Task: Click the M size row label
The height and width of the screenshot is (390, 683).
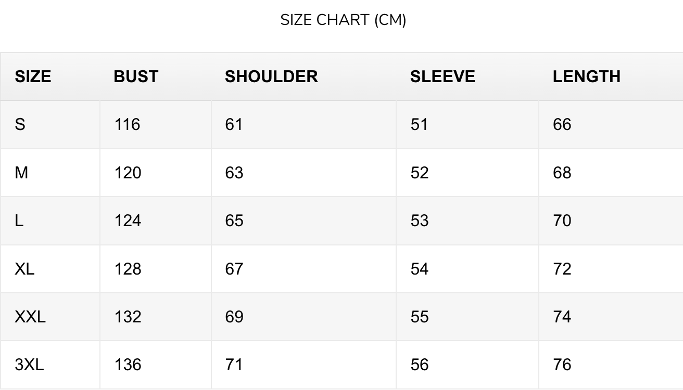Action: (x=21, y=173)
